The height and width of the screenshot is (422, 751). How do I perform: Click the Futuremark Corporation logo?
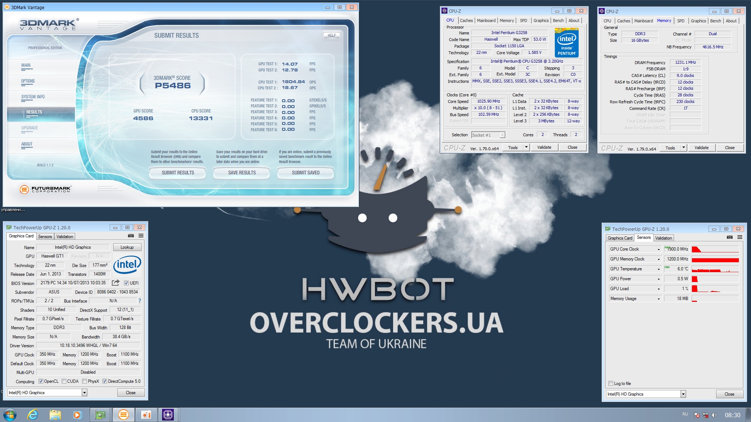[45, 189]
